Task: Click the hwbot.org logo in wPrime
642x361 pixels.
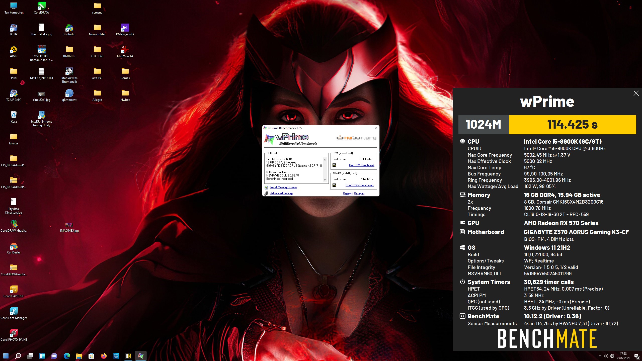Action: 356,138
